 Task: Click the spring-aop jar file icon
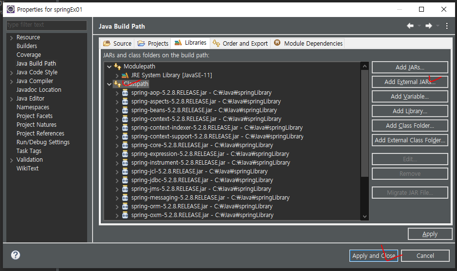[125, 93]
